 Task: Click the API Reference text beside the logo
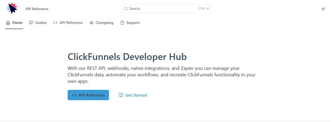click(x=37, y=9)
